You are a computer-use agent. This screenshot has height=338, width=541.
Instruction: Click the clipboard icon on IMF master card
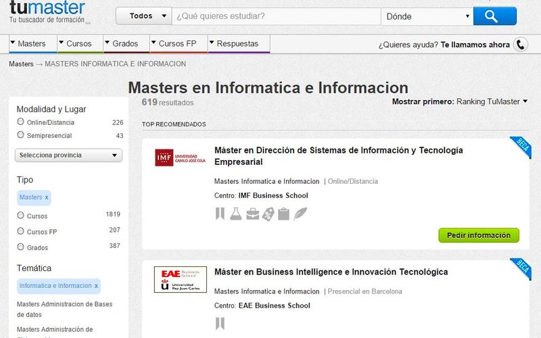[x=283, y=214]
